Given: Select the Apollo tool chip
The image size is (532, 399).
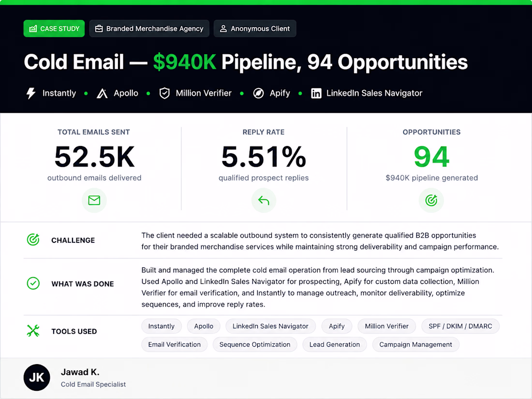Looking at the screenshot, I should coord(204,326).
